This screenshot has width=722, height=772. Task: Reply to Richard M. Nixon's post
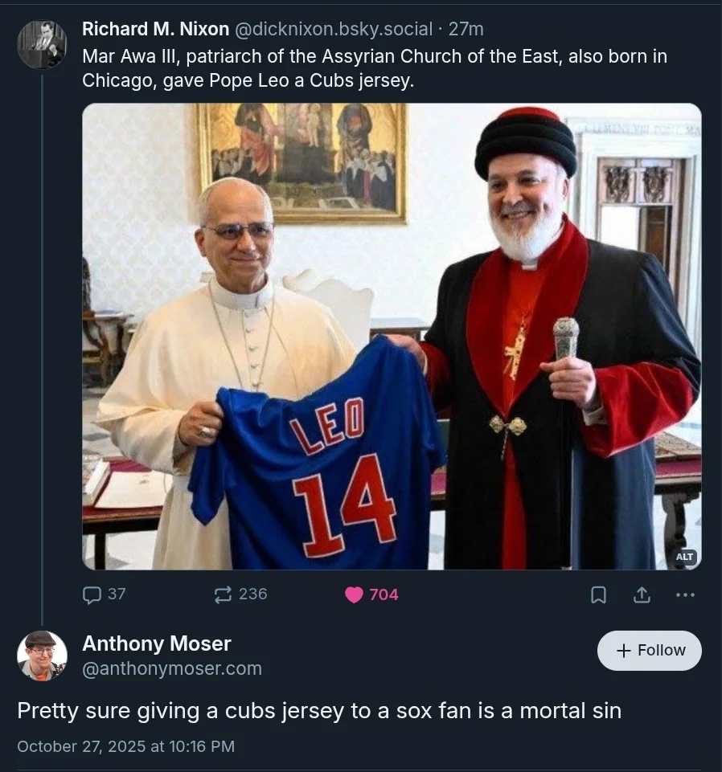point(92,594)
